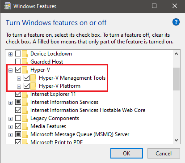Click the MSMQ Server folder icon
Image resolution: width=185 pixels, height=163 pixels.
pos(25,134)
